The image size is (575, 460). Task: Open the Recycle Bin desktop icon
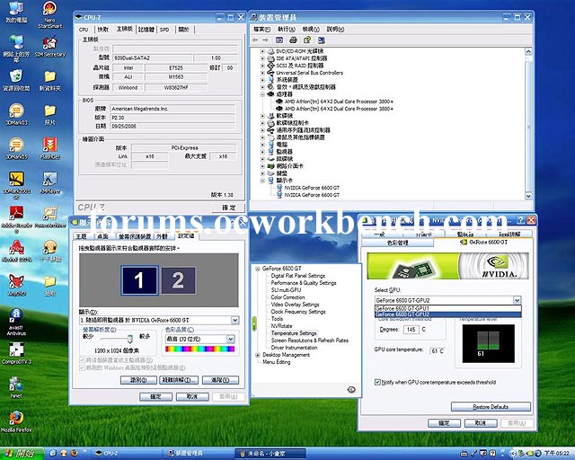coord(16,80)
